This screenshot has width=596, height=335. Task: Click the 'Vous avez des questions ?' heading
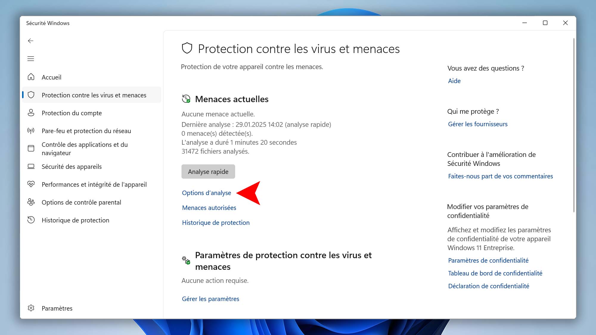pyautogui.click(x=486, y=68)
